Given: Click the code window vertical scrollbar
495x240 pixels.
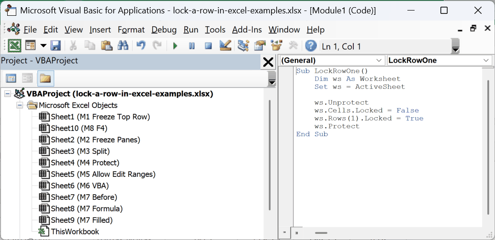Looking at the screenshot, I should click(489, 147).
